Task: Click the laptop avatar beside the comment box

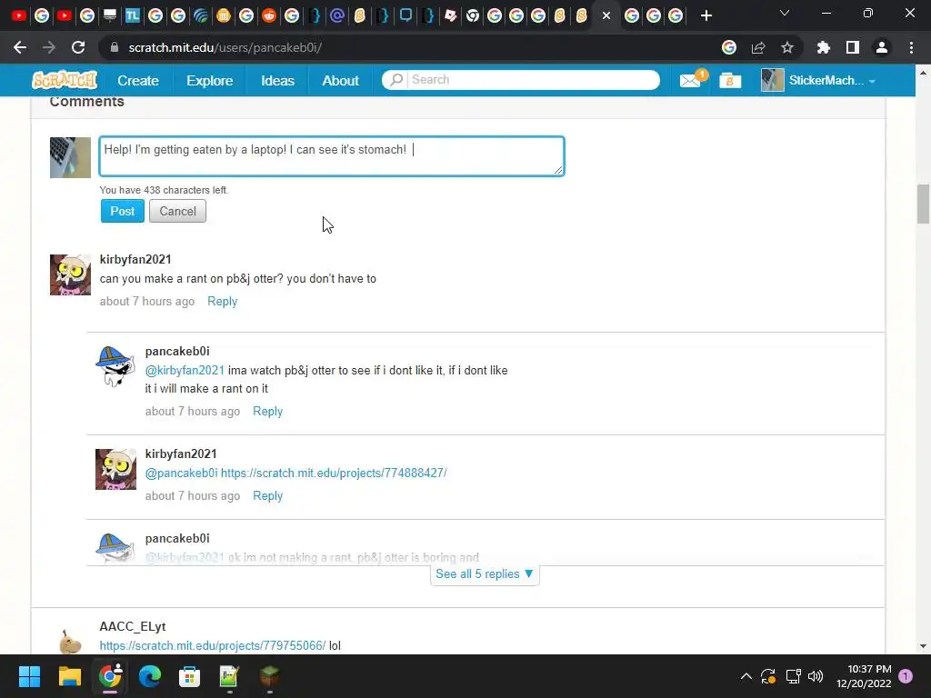Action: pos(70,157)
